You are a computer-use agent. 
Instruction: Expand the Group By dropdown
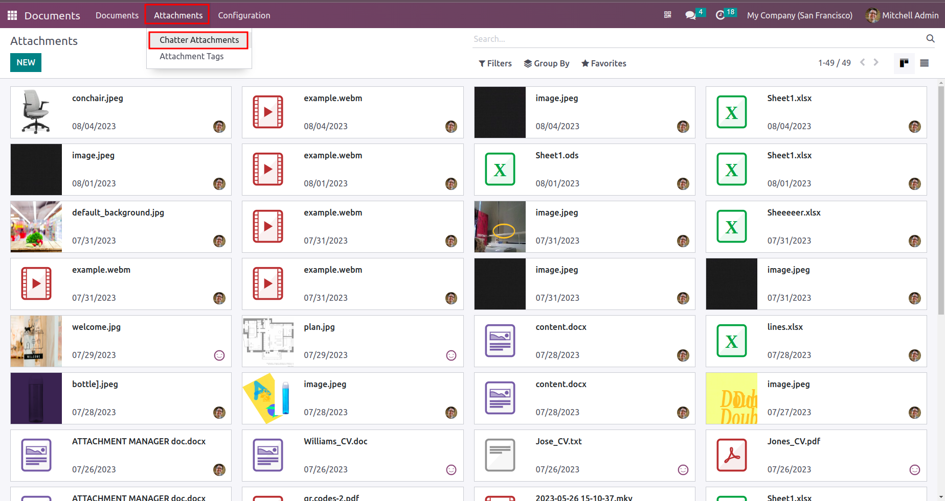547,63
